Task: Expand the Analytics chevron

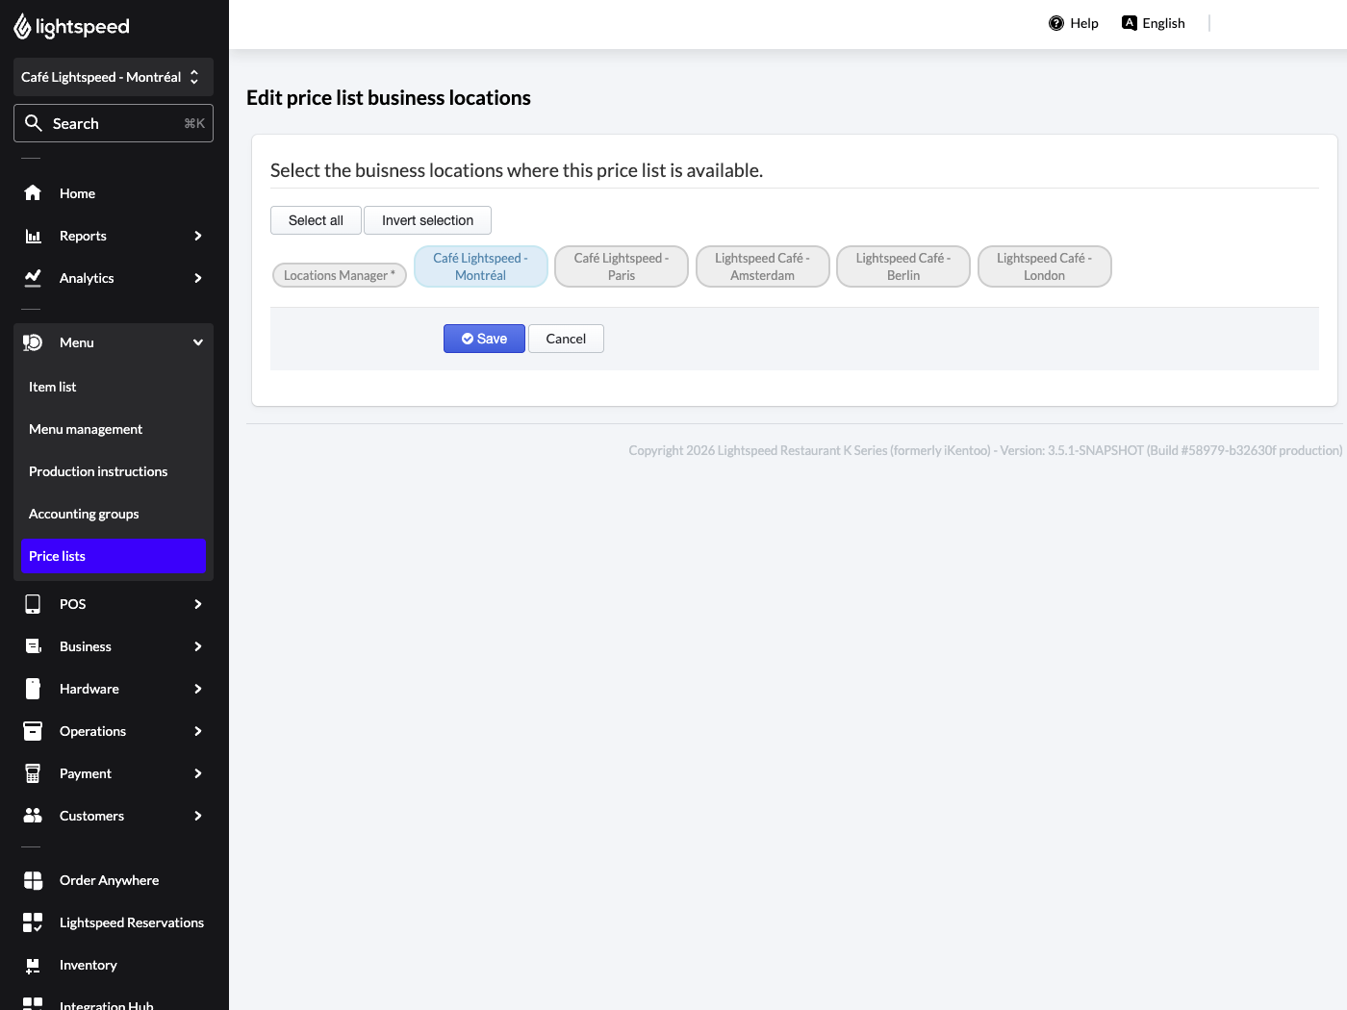Action: [x=198, y=278]
